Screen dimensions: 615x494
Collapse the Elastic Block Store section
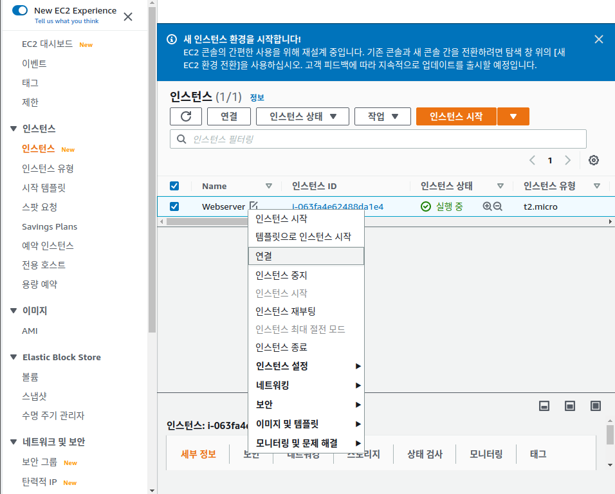pos(14,357)
